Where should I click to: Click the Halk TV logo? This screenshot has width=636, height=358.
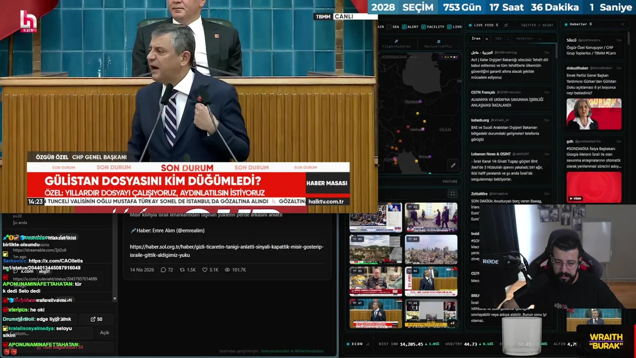click(28, 21)
